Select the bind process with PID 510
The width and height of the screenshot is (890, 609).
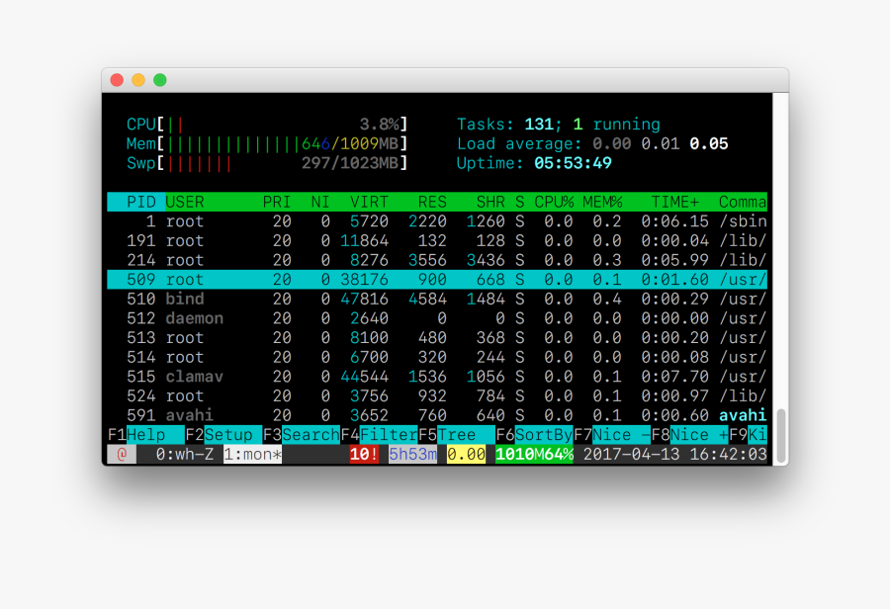click(435, 299)
